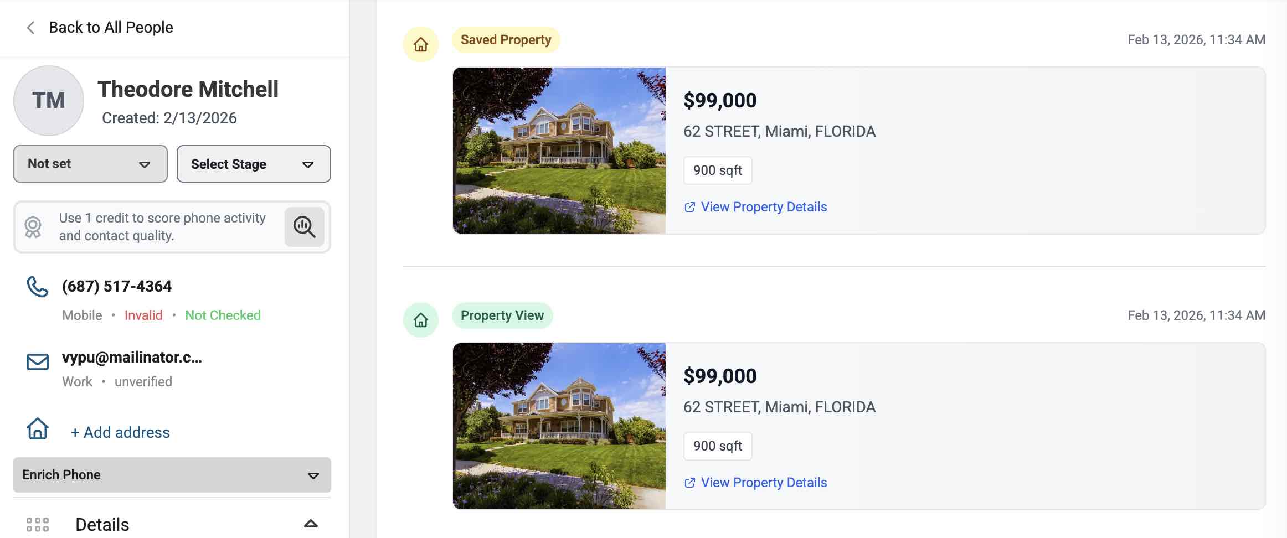Screen dimensions: 1287x538
Task: Open the Select Stage dropdown
Action: (254, 164)
